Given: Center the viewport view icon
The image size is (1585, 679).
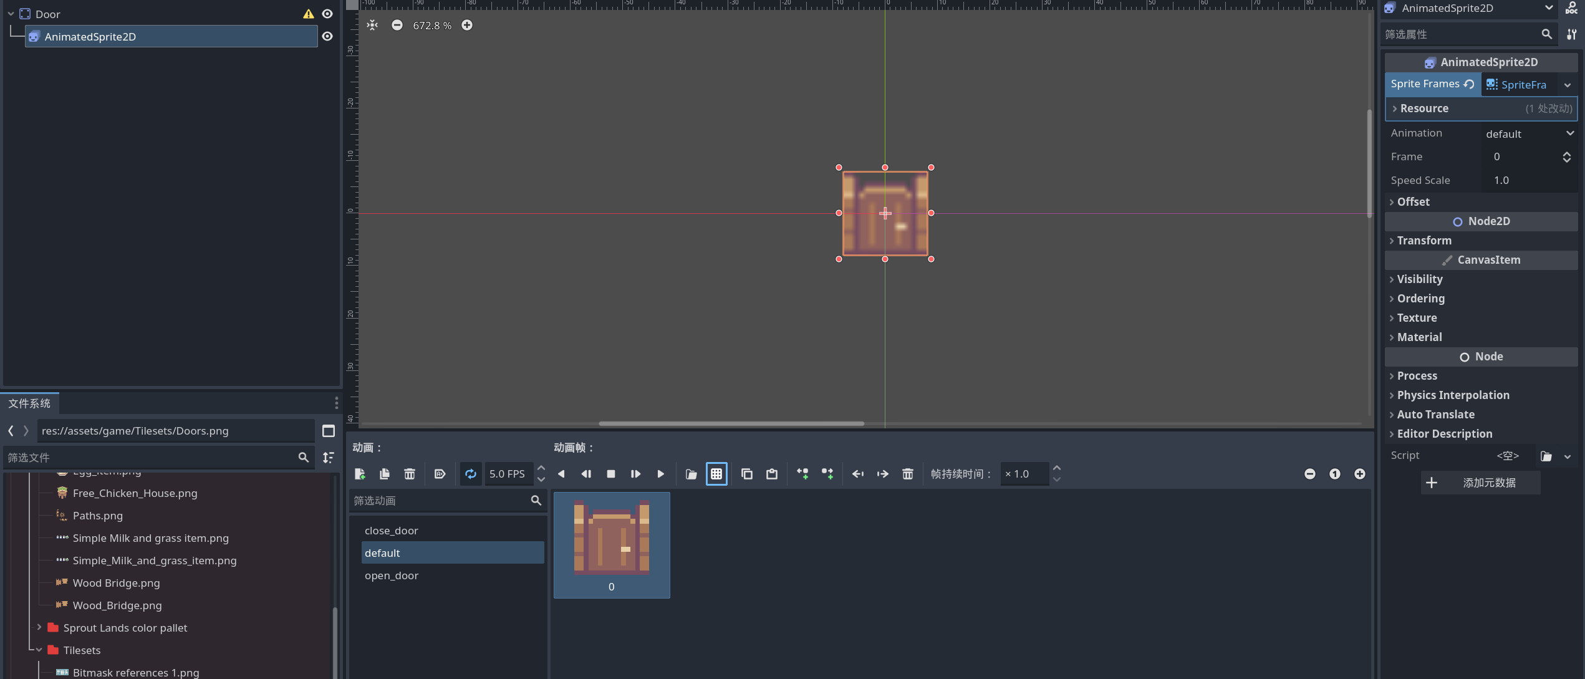Looking at the screenshot, I should 372,25.
